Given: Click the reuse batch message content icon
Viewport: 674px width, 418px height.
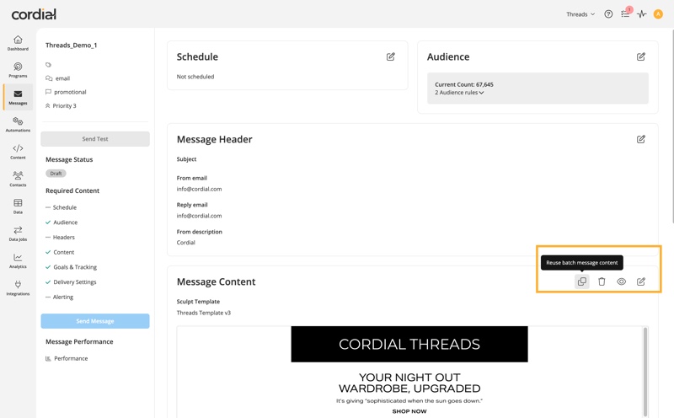Looking at the screenshot, I should tap(582, 281).
